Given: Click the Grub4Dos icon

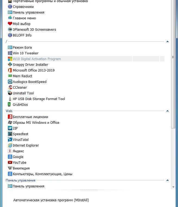Looking at the screenshot, I should 9,104.
